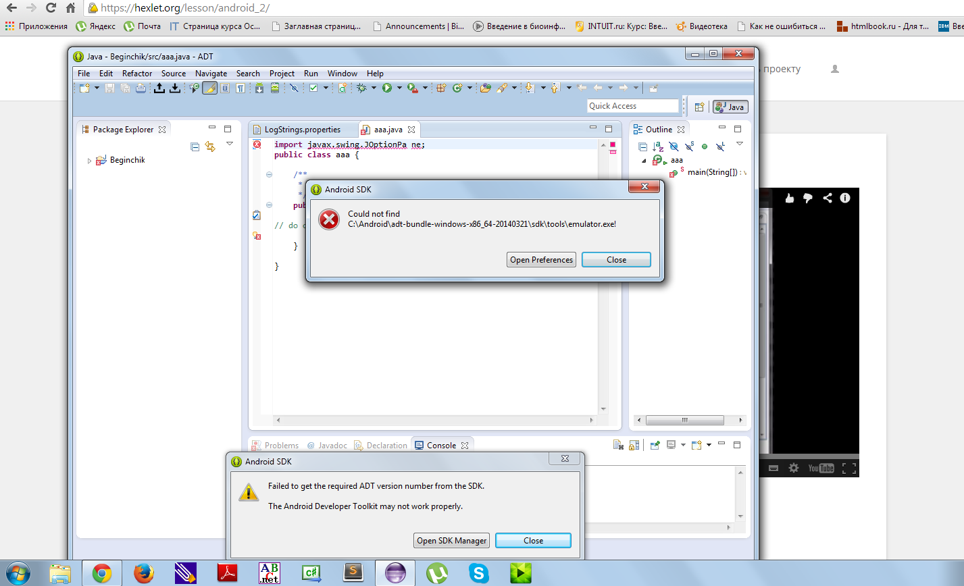Click the Debug bug toolbar icon
The image size is (964, 586).
point(362,88)
